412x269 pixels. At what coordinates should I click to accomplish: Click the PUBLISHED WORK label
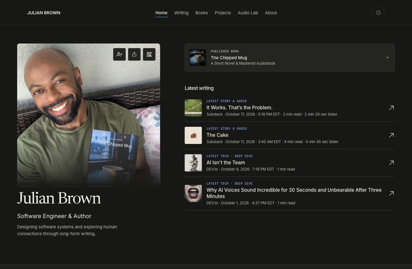pos(225,51)
